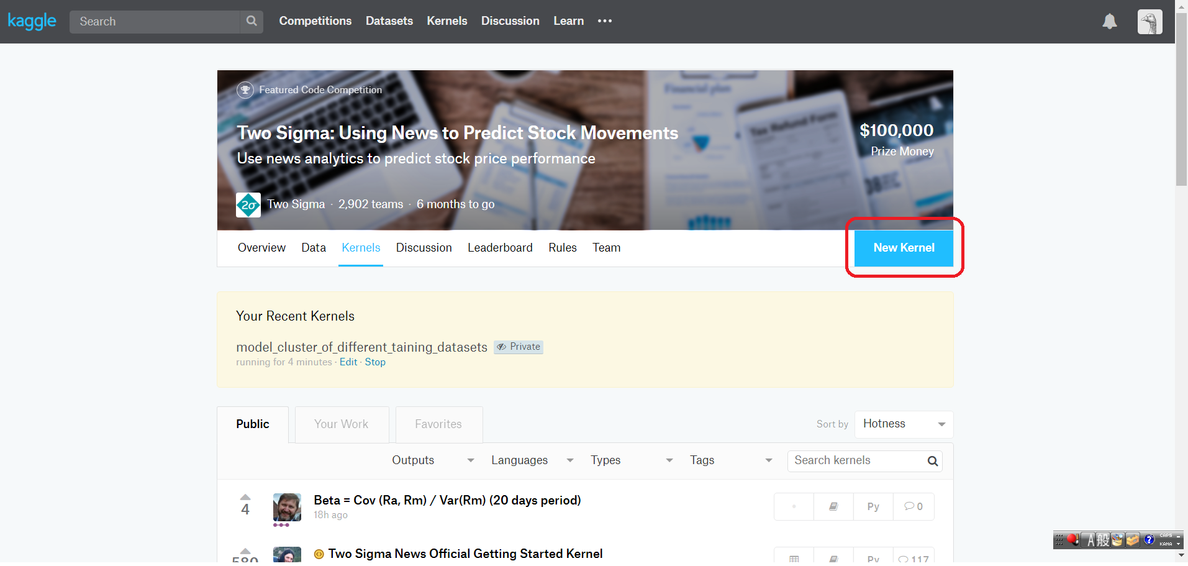
Task: Click the 般 conversion mode button on the IME bar
Action: (x=1103, y=540)
